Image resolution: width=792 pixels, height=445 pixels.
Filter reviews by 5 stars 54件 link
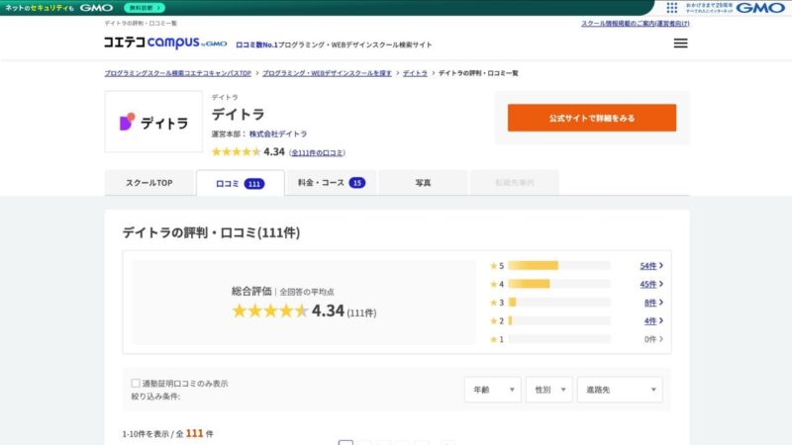[648, 266]
